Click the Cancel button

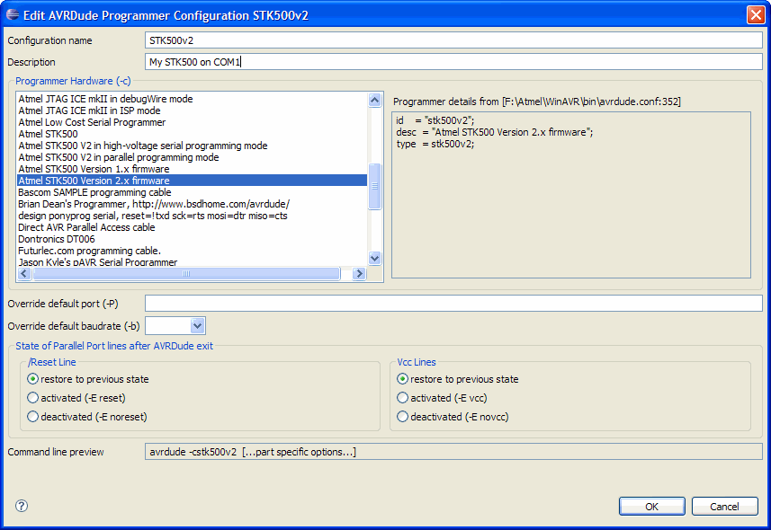(x=724, y=506)
